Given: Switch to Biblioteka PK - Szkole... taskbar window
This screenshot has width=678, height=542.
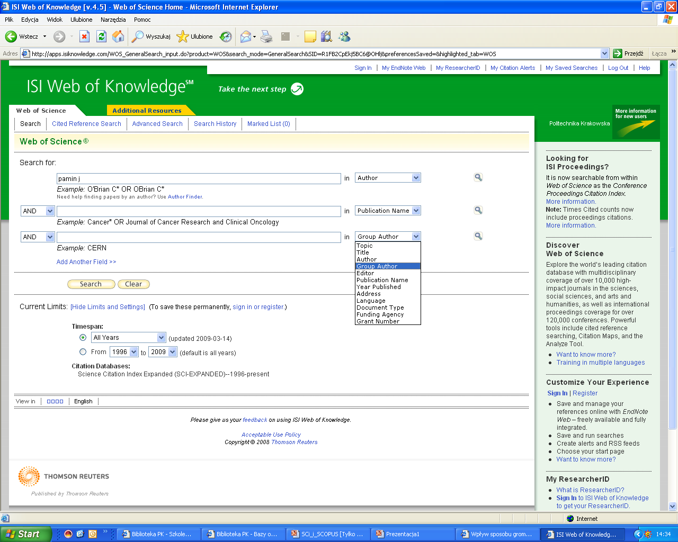Looking at the screenshot, I should click(159, 534).
